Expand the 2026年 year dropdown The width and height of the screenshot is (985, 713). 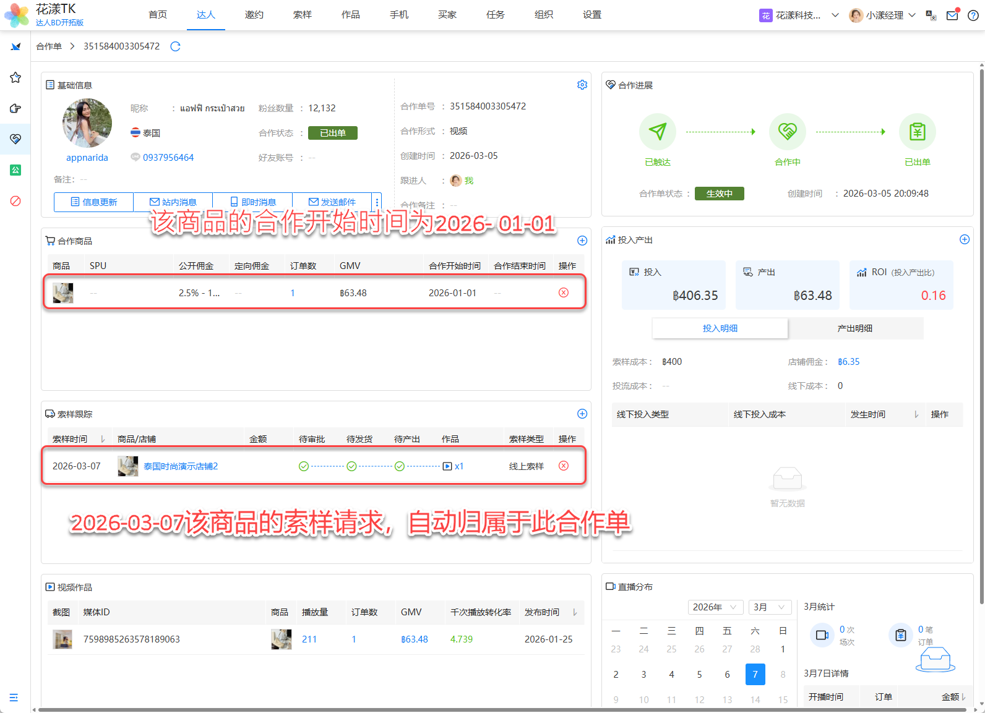(715, 607)
